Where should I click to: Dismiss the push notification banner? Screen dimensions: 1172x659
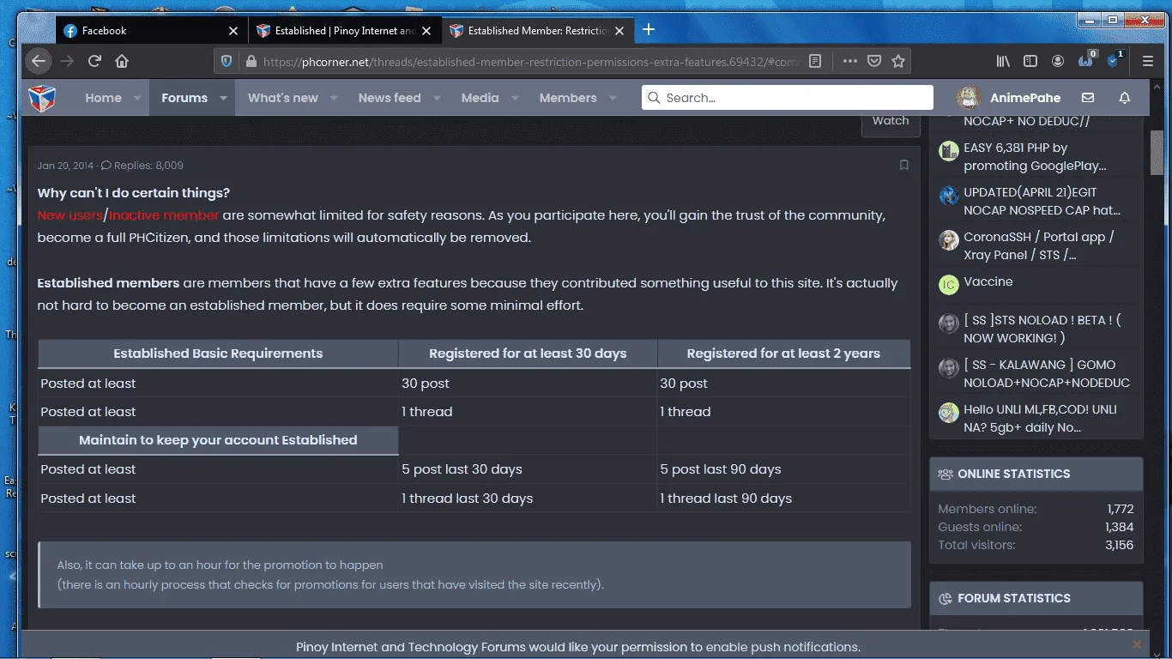[1137, 644]
